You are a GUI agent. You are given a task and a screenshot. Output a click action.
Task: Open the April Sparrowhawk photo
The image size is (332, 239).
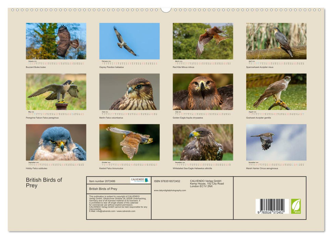[x=277, y=41]
